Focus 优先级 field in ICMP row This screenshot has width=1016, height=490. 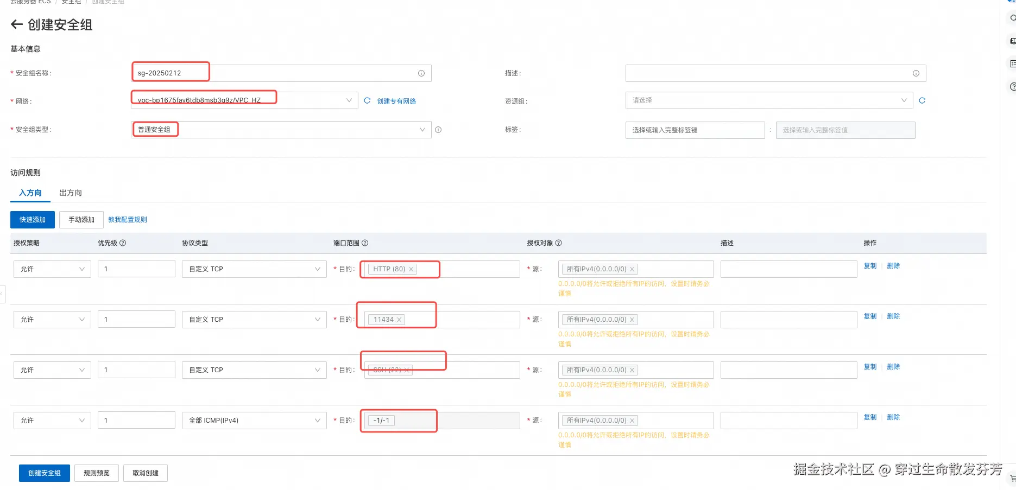pyautogui.click(x=136, y=421)
